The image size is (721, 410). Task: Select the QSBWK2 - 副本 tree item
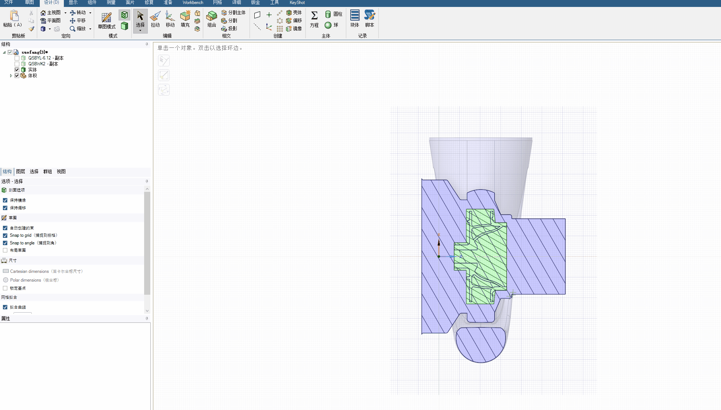pyautogui.click(x=43, y=64)
